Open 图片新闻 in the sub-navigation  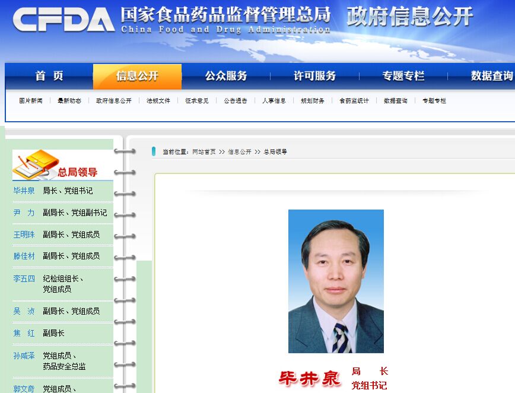pos(31,101)
